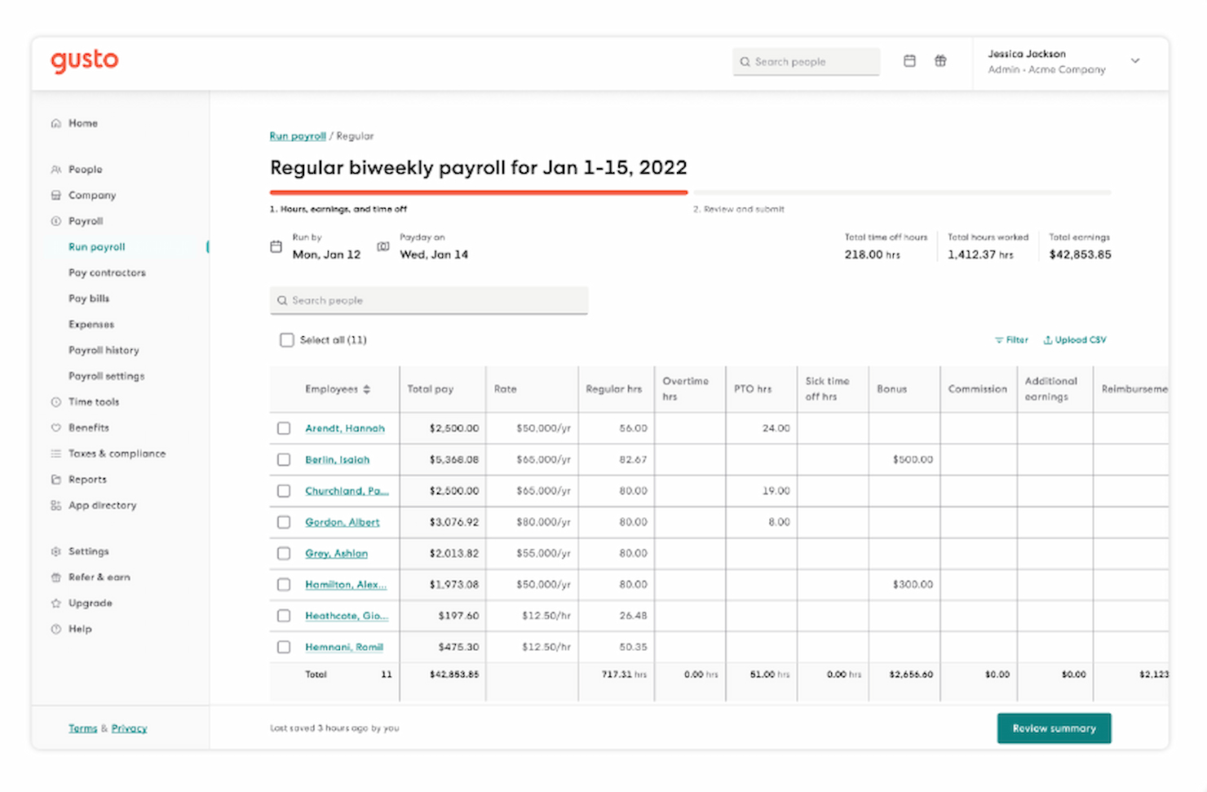The height and width of the screenshot is (792, 1207).
Task: Click the Home sidebar icon
Action: (56, 123)
